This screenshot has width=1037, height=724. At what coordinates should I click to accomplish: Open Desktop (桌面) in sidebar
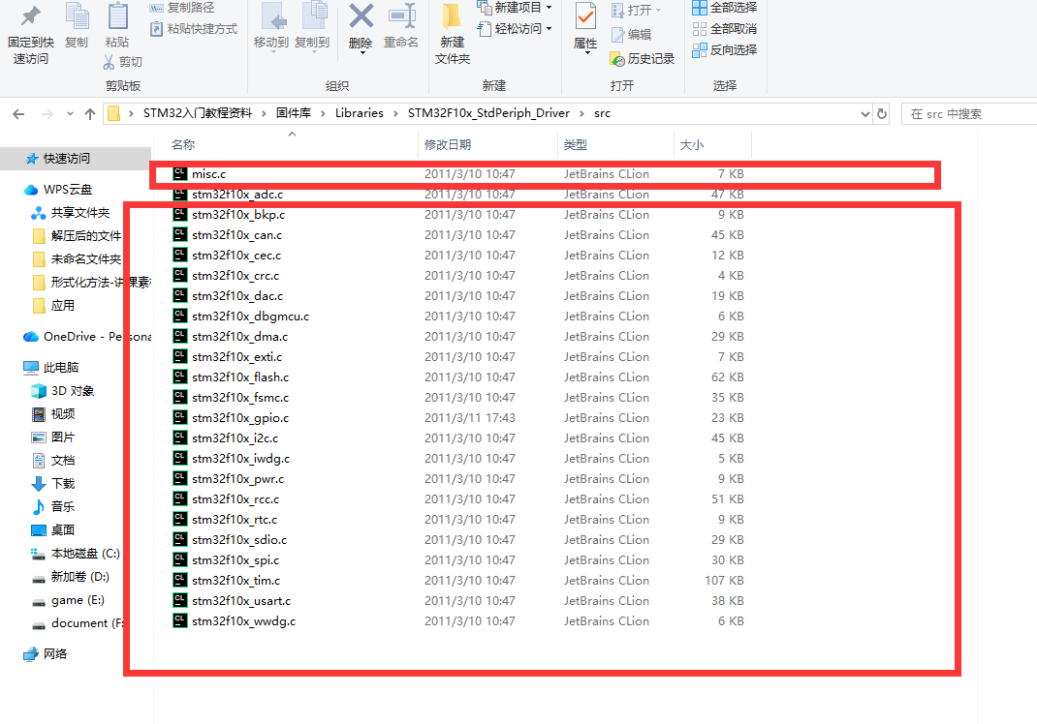[63, 529]
